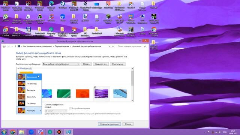Select the blue geometric wallpaper thumbnail
This screenshot has height=135, width=240.
pyautogui.click(x=46, y=93)
